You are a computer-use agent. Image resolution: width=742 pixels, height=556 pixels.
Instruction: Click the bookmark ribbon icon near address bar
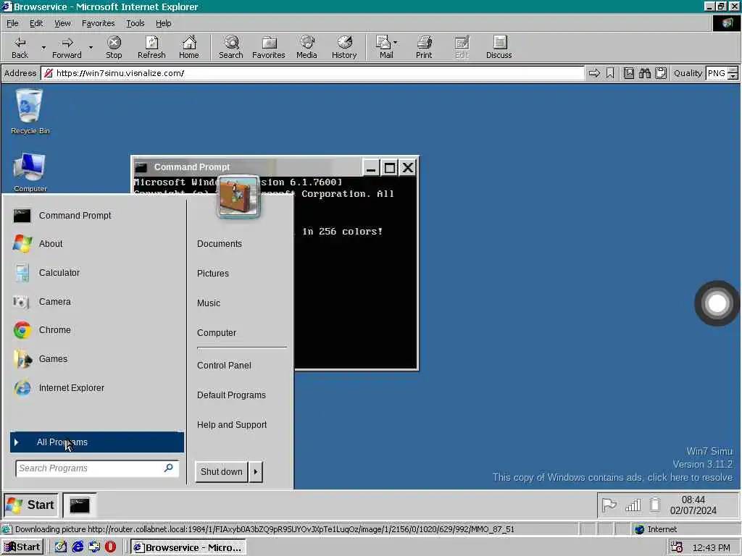tap(610, 73)
